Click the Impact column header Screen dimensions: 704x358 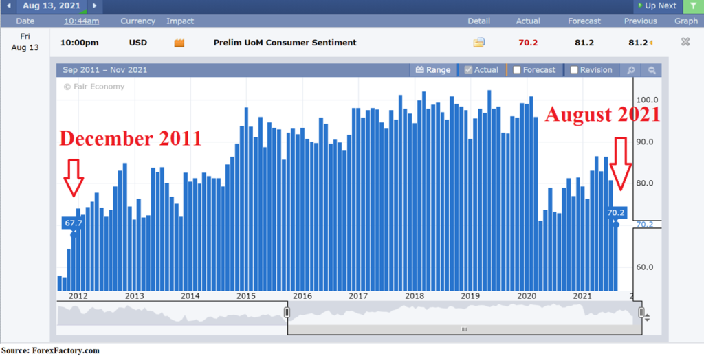[x=180, y=21]
